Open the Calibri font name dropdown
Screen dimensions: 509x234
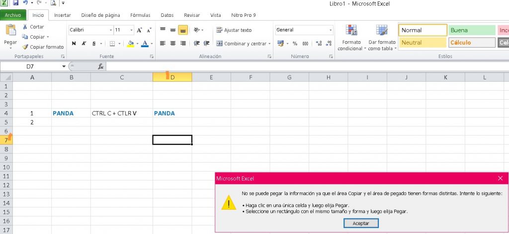click(111, 30)
